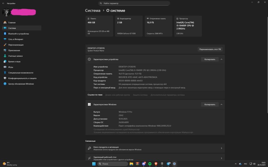This screenshot has height=167, width=268.
Task: Collapse Характеристики устройства section chevron
Action: (x=221, y=59)
